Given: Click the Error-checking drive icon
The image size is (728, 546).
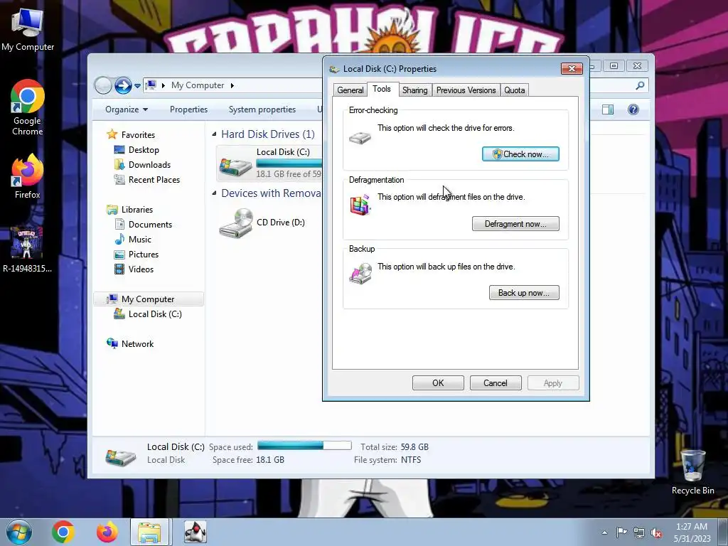Looking at the screenshot, I should pyautogui.click(x=360, y=138).
